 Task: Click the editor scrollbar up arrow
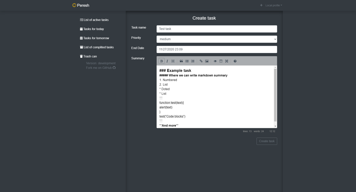(275, 67)
